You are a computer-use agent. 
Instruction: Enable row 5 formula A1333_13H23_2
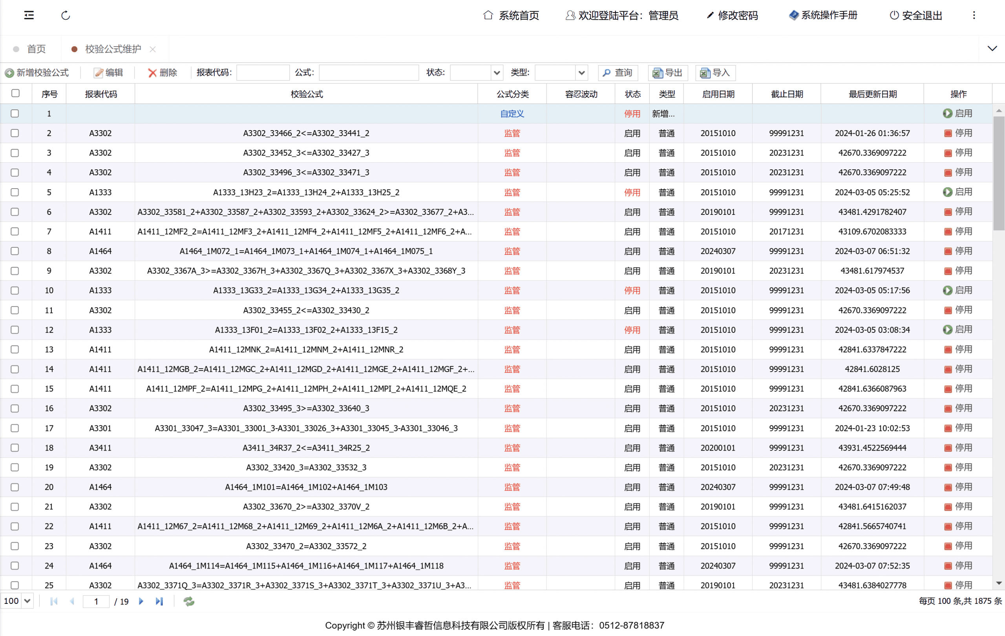click(x=957, y=192)
